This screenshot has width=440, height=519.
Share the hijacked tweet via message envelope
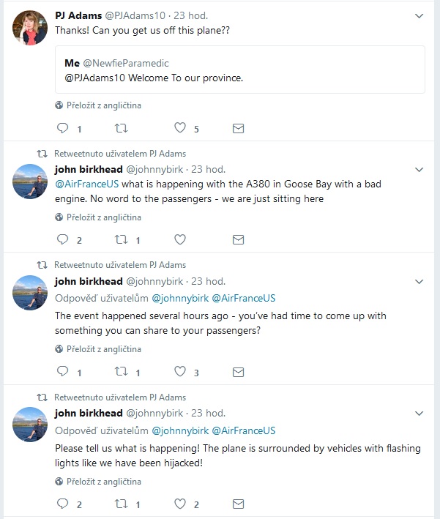click(239, 504)
